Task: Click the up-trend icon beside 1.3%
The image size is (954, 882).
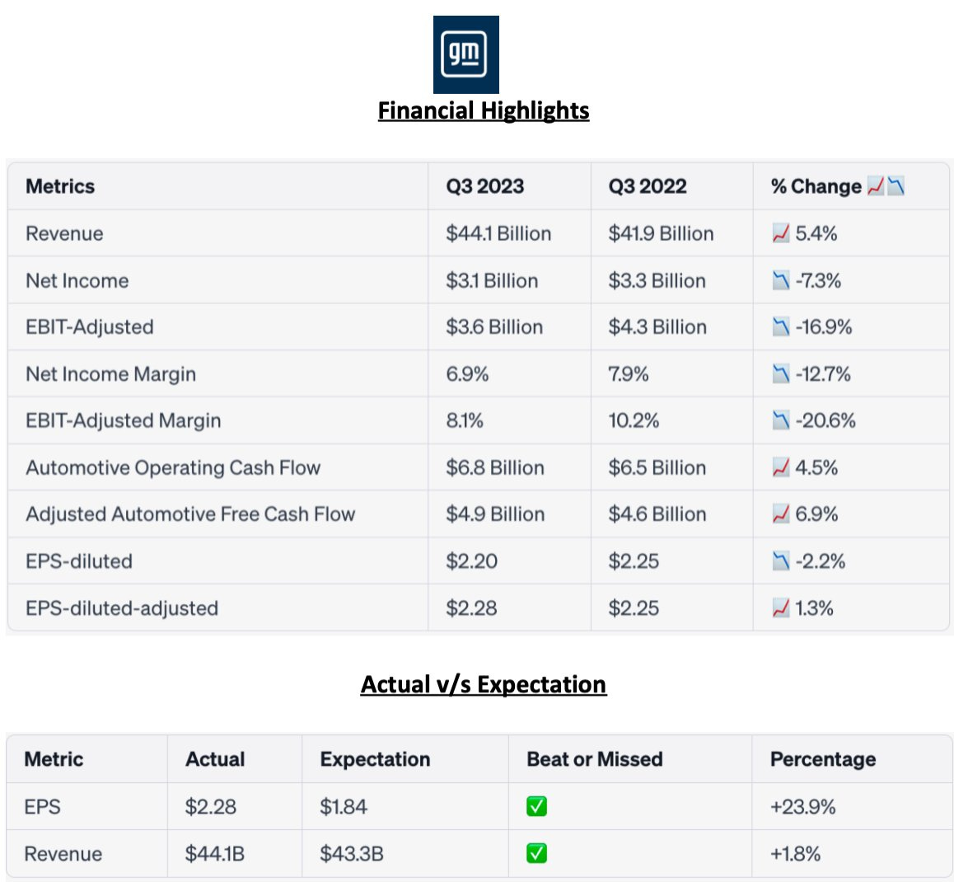Action: pos(780,608)
